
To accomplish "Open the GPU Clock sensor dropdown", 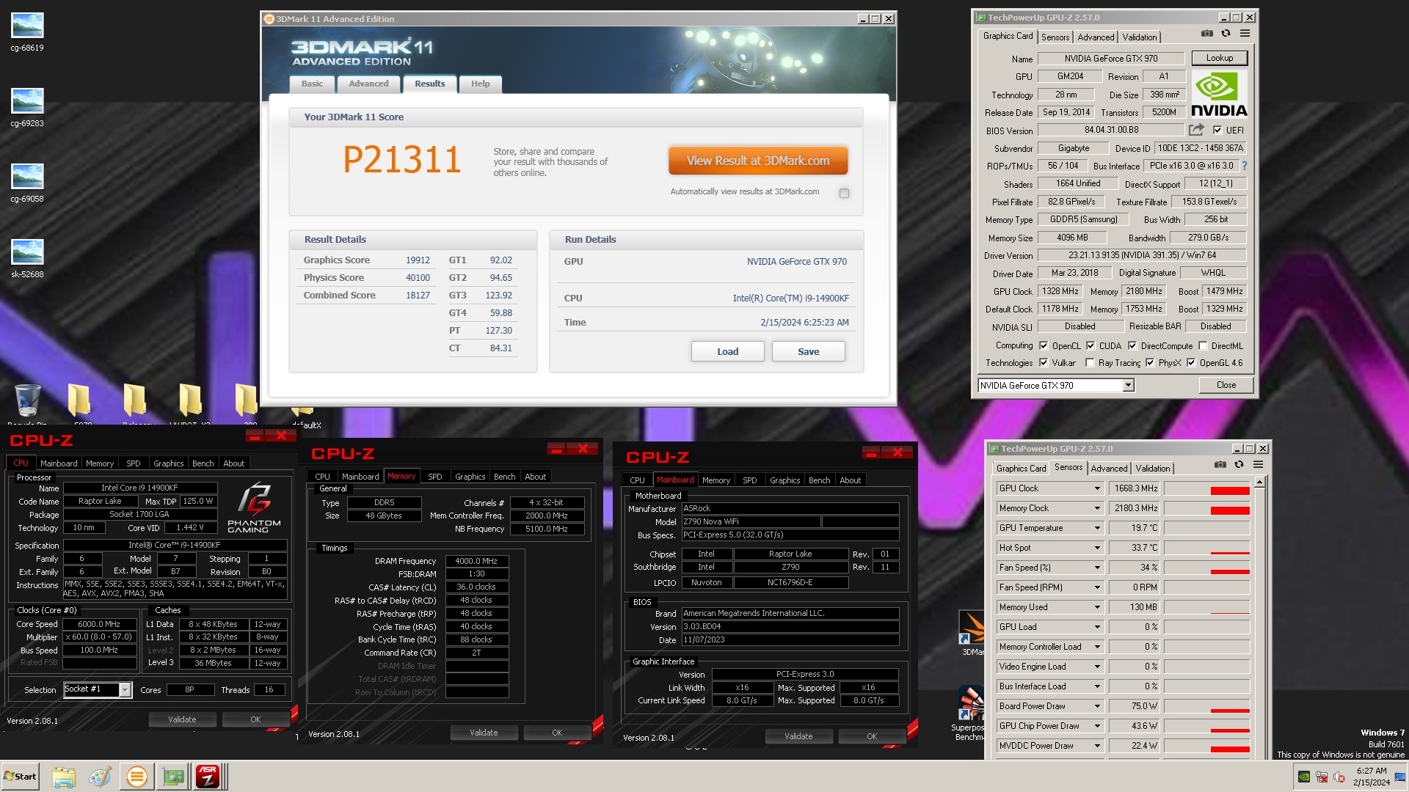I will tap(1097, 488).
